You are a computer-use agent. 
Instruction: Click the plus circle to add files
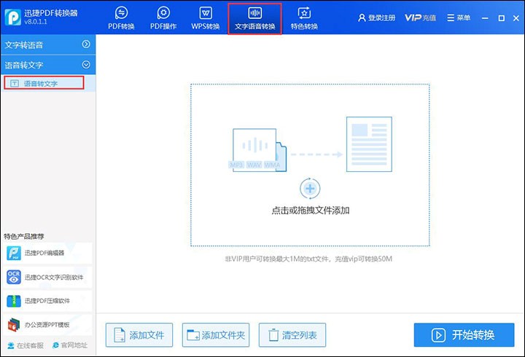pos(310,189)
